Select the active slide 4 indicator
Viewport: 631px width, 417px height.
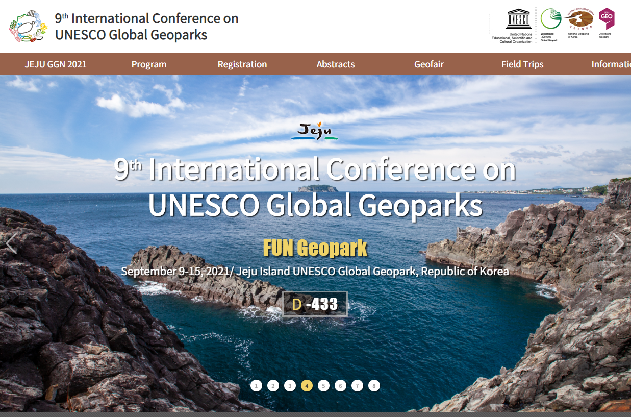307,386
